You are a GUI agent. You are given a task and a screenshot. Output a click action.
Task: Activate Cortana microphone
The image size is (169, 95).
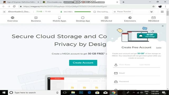coord(57,93)
